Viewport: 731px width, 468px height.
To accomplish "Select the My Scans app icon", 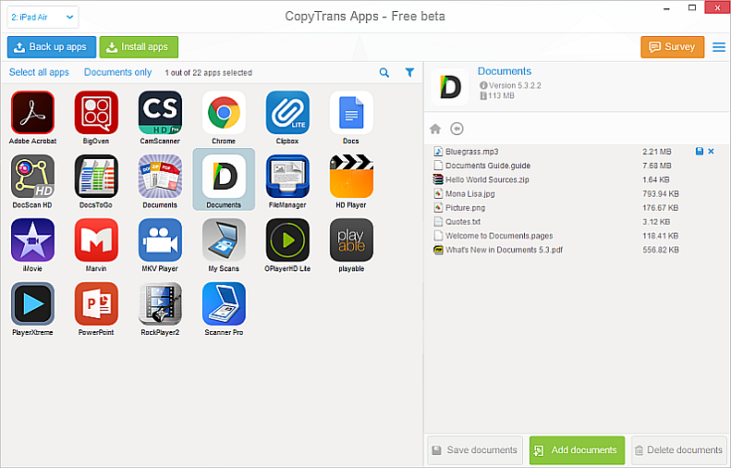I will coord(224,240).
